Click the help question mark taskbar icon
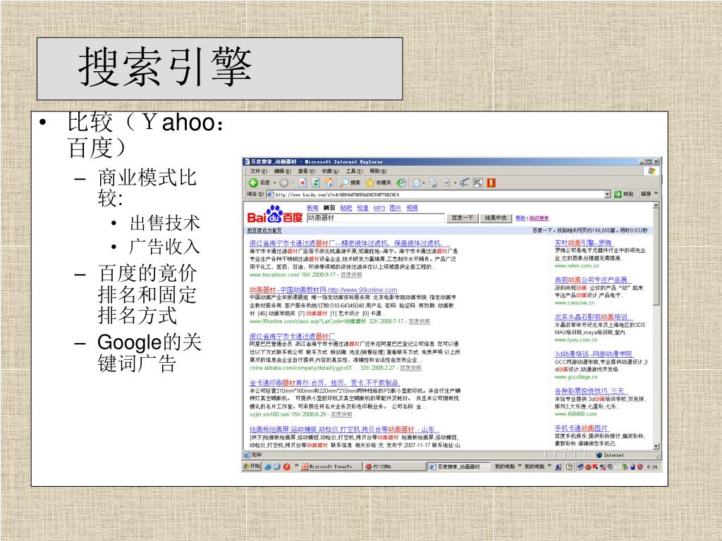Viewport: 722px width, 541px height. [x=569, y=466]
